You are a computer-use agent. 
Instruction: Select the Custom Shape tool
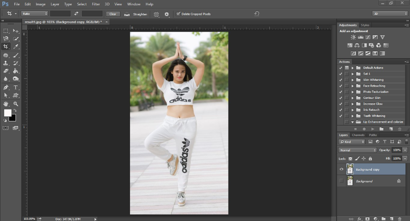click(16, 95)
